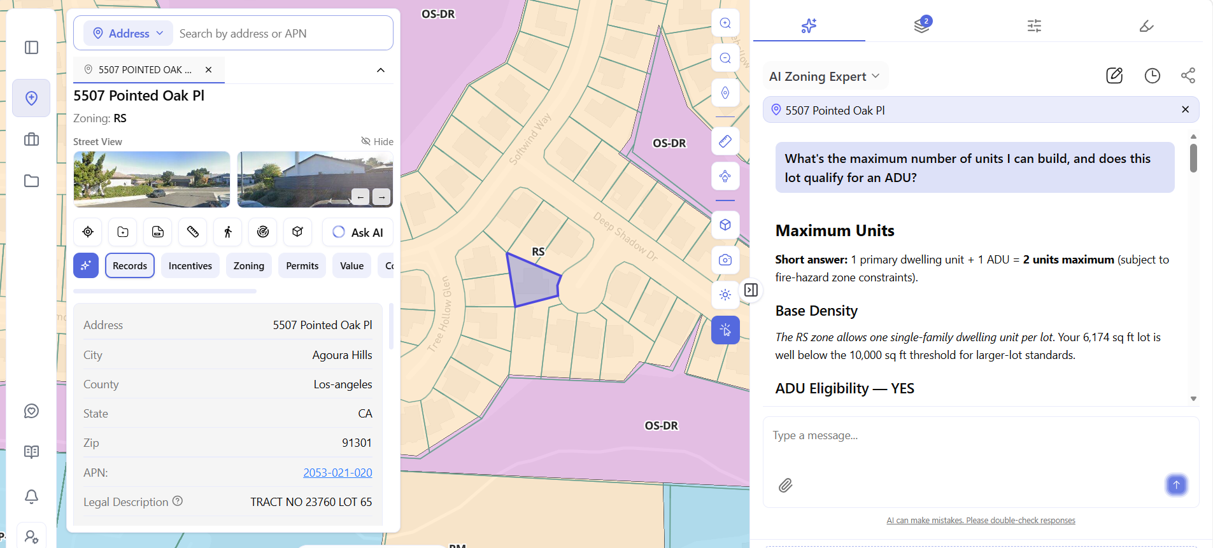1213x548 pixels.
Task: Attach a file with paperclip icon
Action: coord(786,486)
